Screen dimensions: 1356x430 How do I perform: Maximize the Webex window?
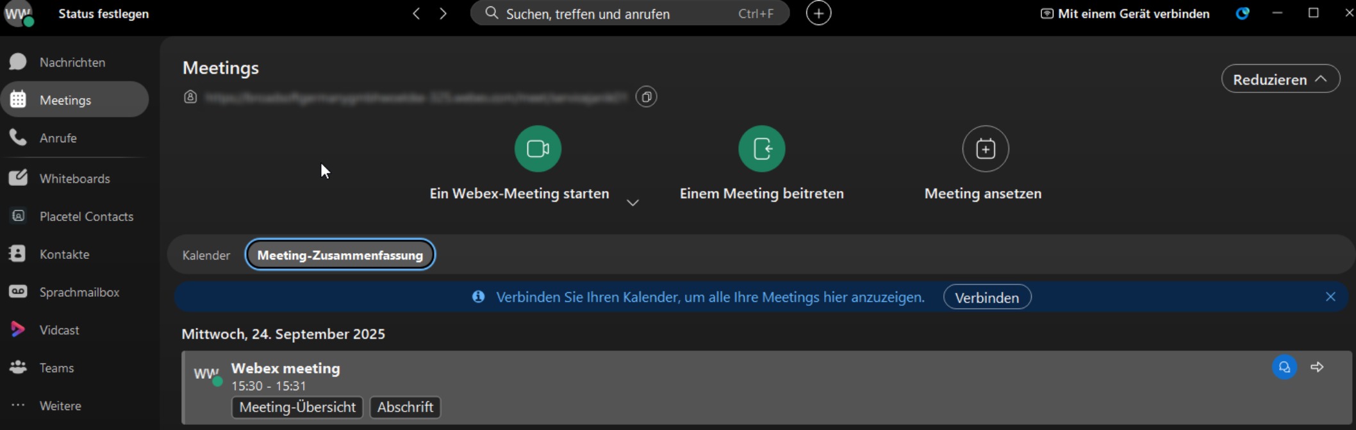coord(1313,13)
